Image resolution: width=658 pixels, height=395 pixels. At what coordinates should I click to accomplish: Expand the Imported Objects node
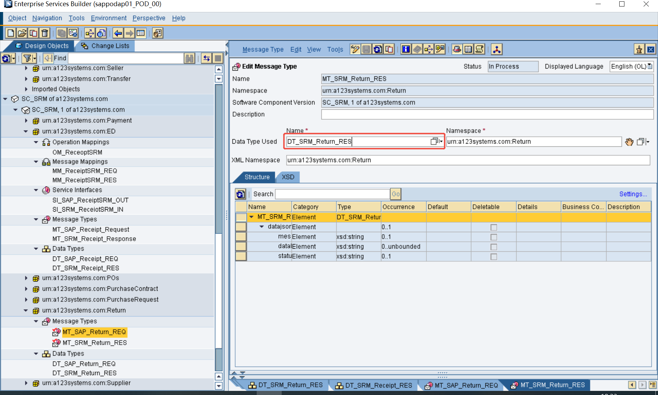point(26,89)
